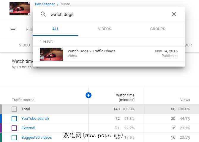Click the 31 minutes External value

point(117,128)
